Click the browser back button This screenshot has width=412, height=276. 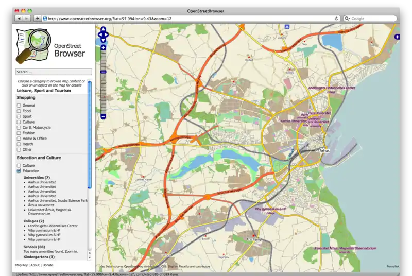(19, 19)
